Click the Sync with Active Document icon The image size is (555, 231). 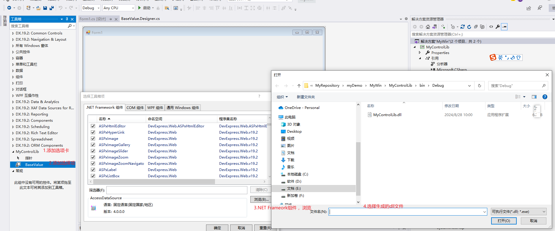point(463,27)
